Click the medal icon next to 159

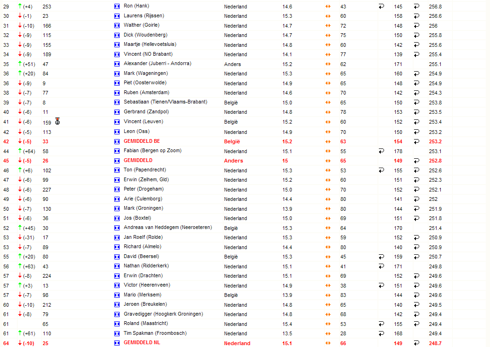coord(58,121)
